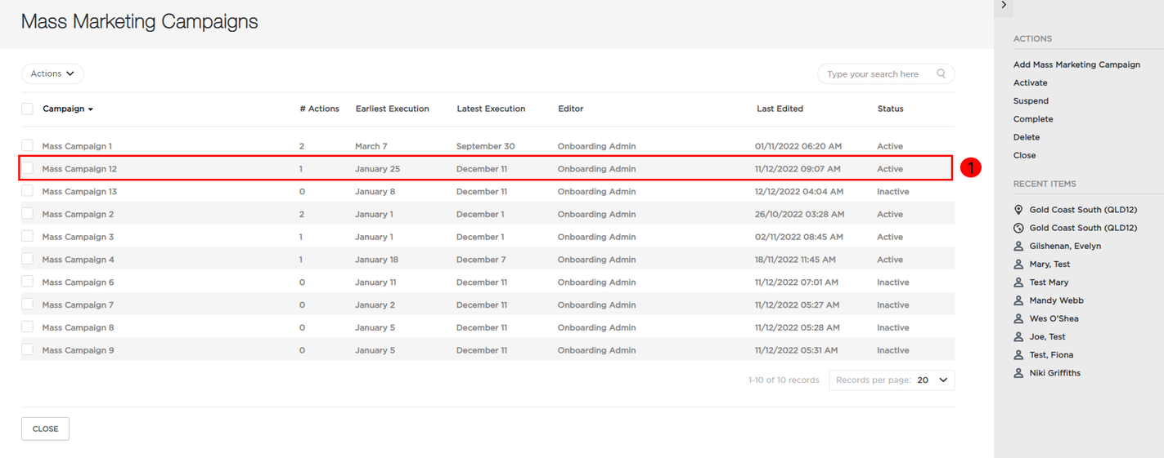
Task: Click the '1-10 of 10 records' text
Action: tap(784, 380)
